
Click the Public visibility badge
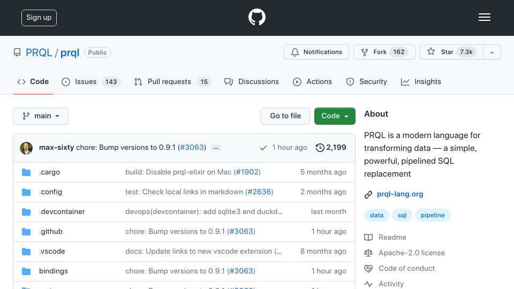coord(97,52)
